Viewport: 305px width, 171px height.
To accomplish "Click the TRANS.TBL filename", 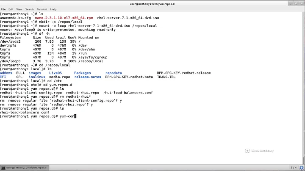I will [166, 77].
